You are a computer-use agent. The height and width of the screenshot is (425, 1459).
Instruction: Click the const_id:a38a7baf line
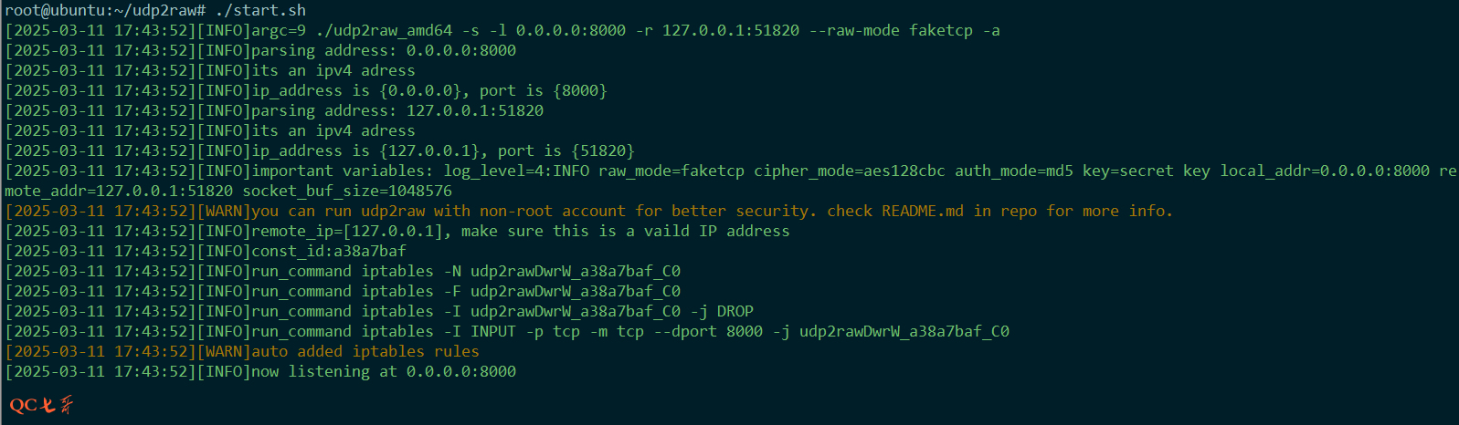[329, 251]
